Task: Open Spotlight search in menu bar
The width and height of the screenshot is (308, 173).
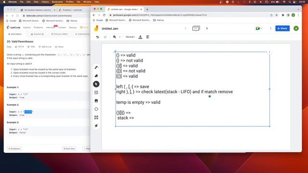Action: pyautogui.click(x=290, y=2)
